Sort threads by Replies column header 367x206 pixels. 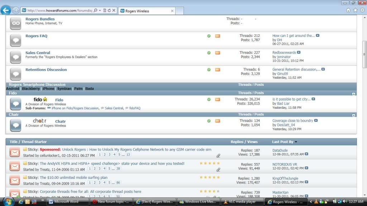tap(237, 142)
